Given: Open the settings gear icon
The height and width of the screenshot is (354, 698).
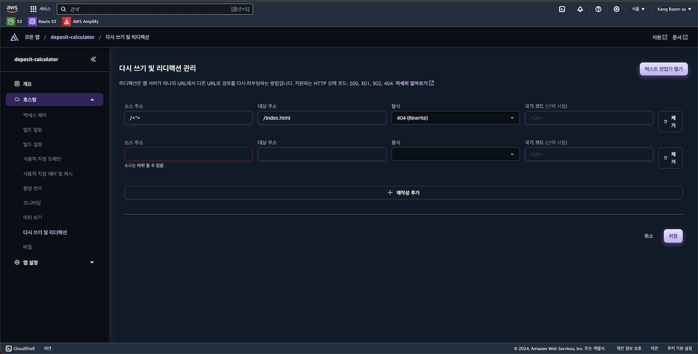Looking at the screenshot, I should tap(616, 9).
